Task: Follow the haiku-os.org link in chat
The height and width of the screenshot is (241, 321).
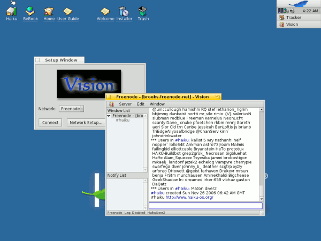Action: [190, 198]
